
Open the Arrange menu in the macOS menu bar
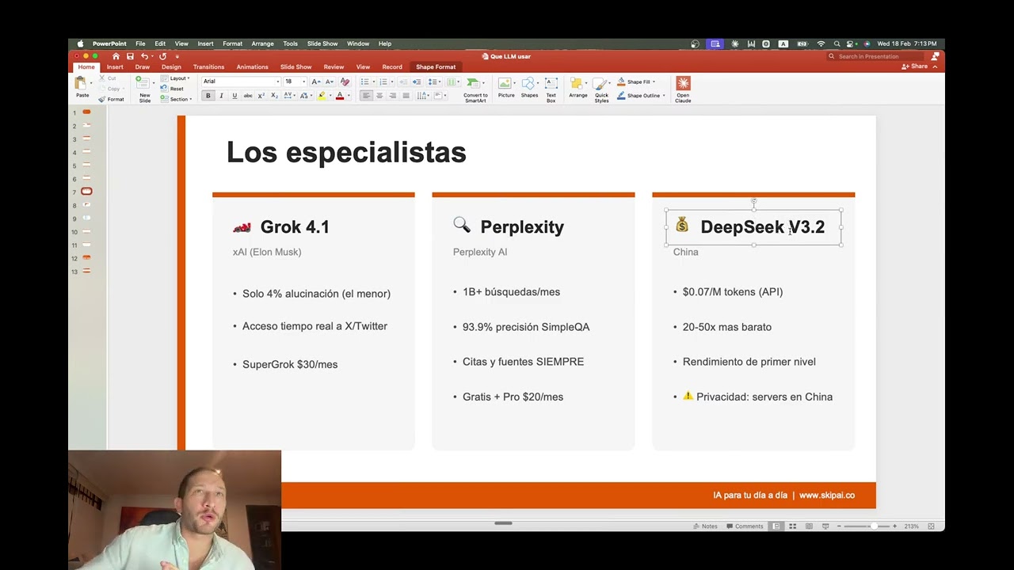pyautogui.click(x=262, y=44)
